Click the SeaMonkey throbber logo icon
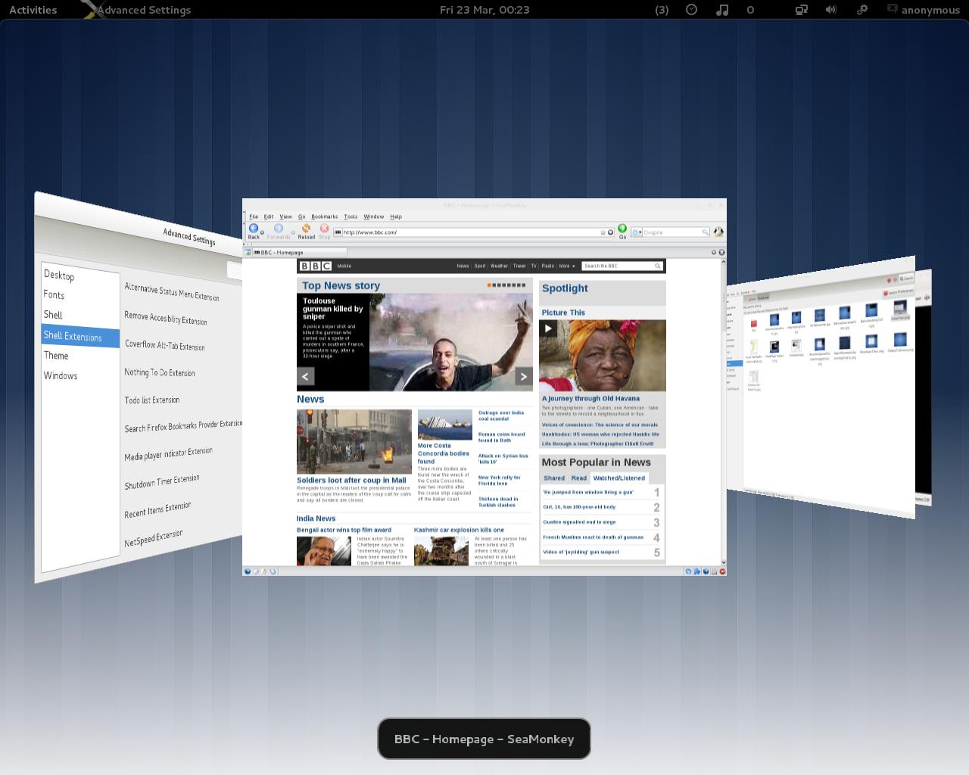This screenshot has width=969, height=775. [718, 232]
